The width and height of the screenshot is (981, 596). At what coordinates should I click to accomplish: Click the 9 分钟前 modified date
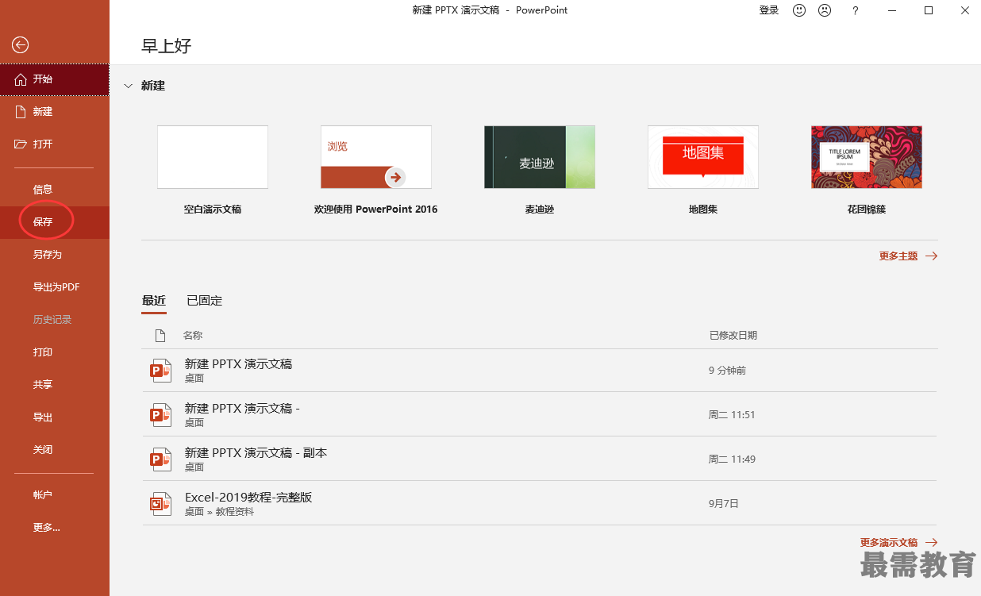728,371
